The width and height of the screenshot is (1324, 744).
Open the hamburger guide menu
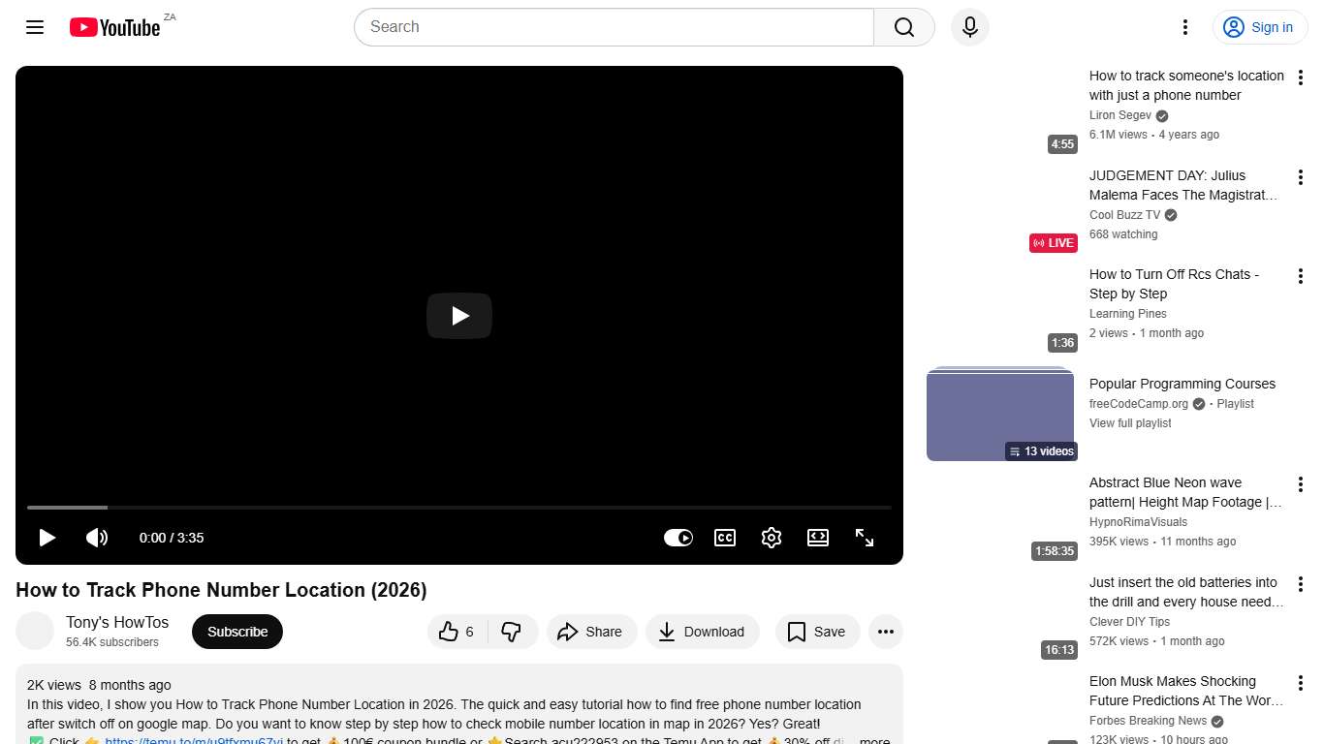click(x=35, y=27)
